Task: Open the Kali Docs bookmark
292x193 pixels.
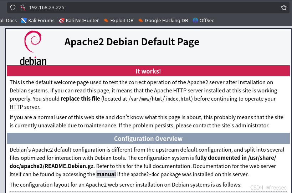Action: coord(8,20)
